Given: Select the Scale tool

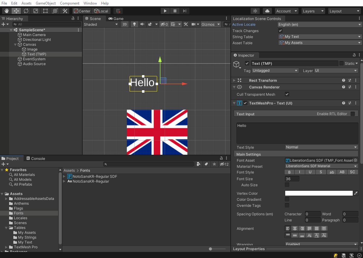Looking at the screenshot, I should click(x=35, y=11).
